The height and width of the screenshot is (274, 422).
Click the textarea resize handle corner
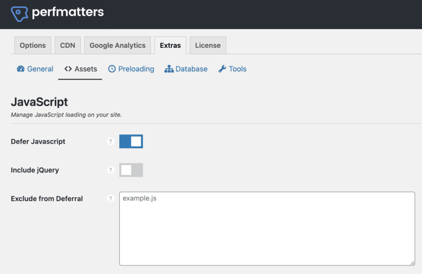click(x=412, y=262)
